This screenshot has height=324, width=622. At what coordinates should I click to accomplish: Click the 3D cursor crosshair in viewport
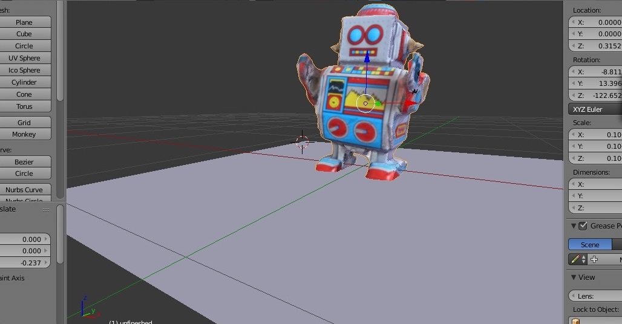302,142
